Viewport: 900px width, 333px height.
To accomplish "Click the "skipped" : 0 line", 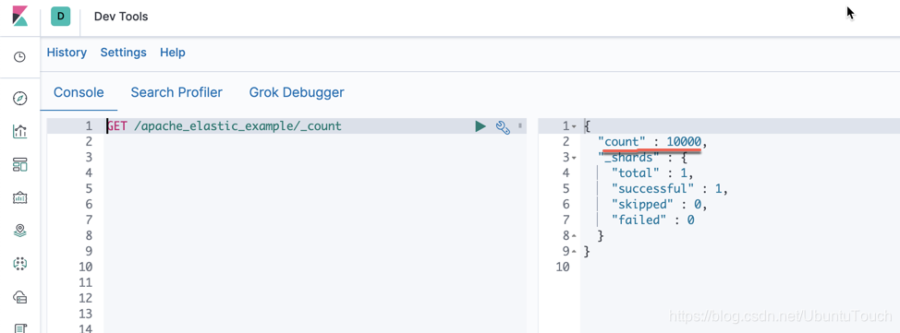I will click(x=659, y=204).
